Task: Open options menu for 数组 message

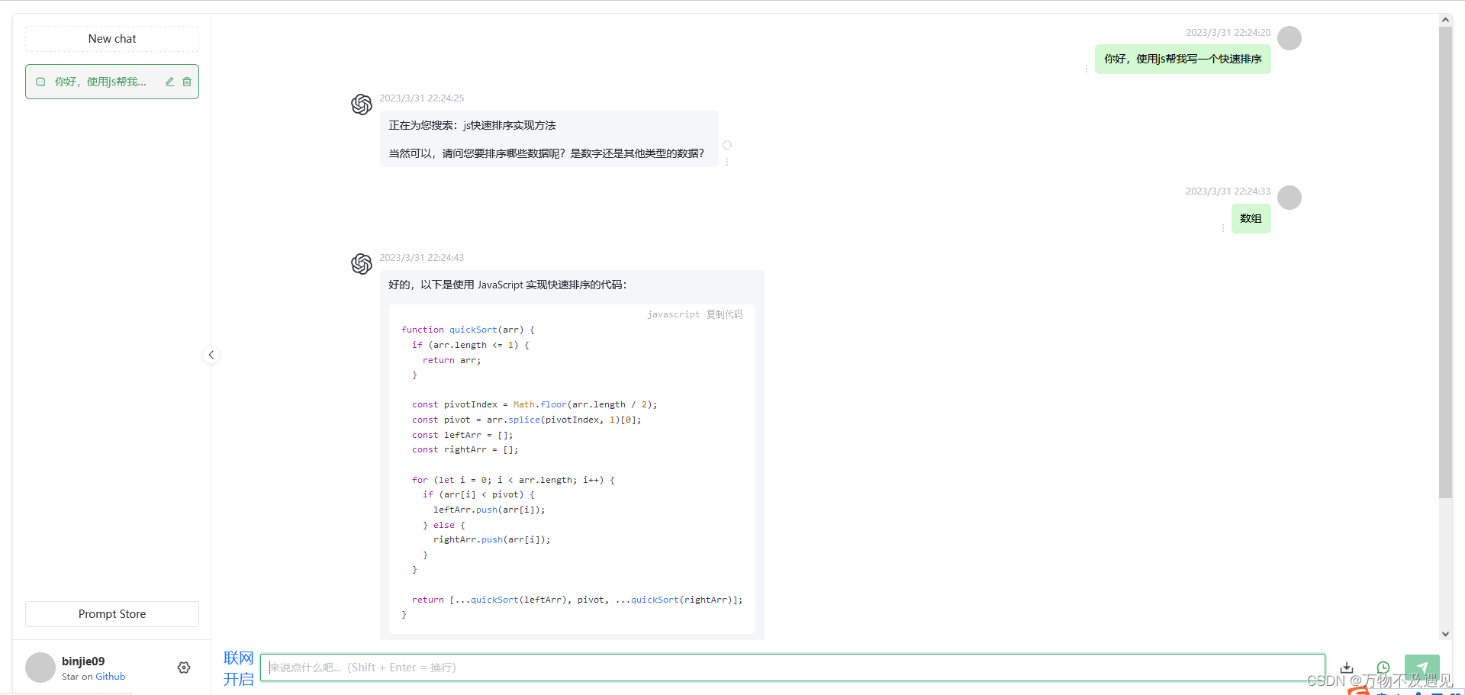Action: click(x=1223, y=228)
